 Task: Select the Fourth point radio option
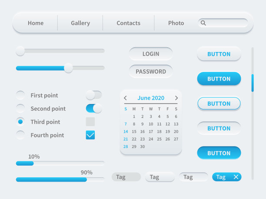(20, 135)
